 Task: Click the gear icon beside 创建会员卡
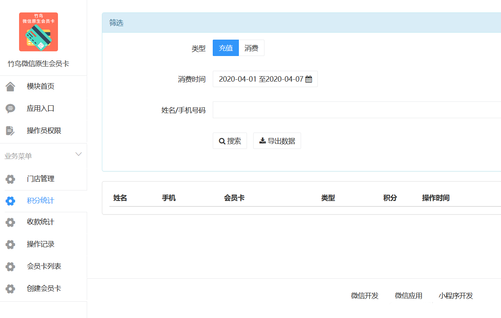click(11, 288)
